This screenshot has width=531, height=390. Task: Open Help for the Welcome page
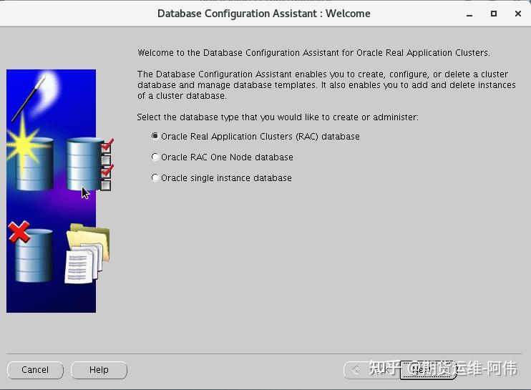tap(99, 370)
